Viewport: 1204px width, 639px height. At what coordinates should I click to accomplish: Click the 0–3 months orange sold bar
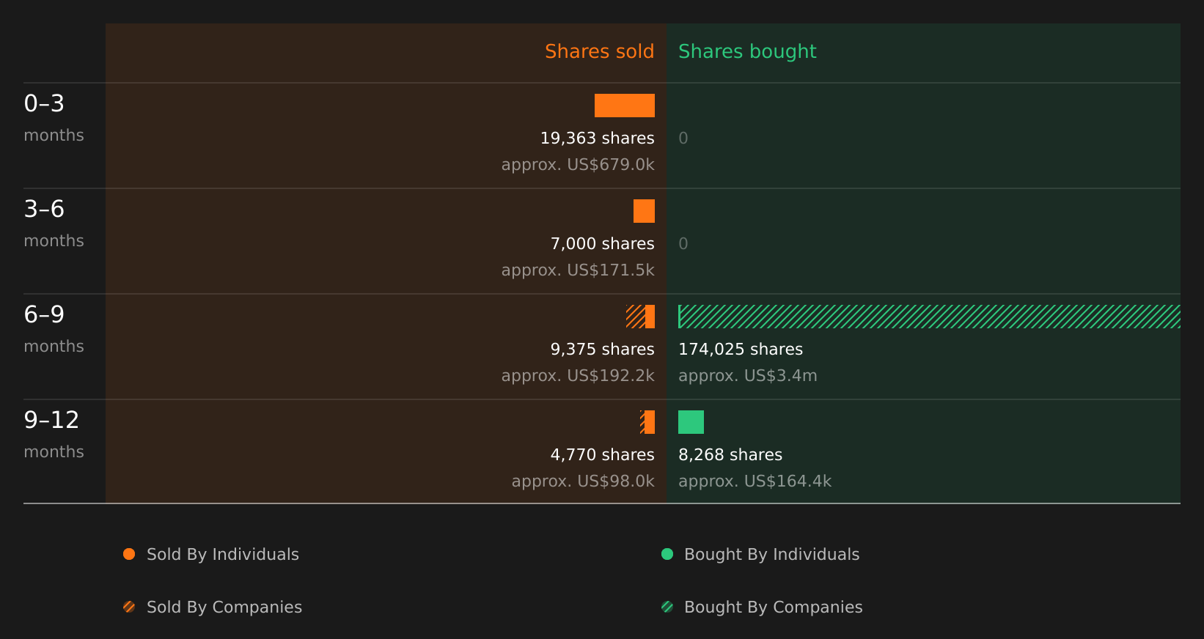625,106
